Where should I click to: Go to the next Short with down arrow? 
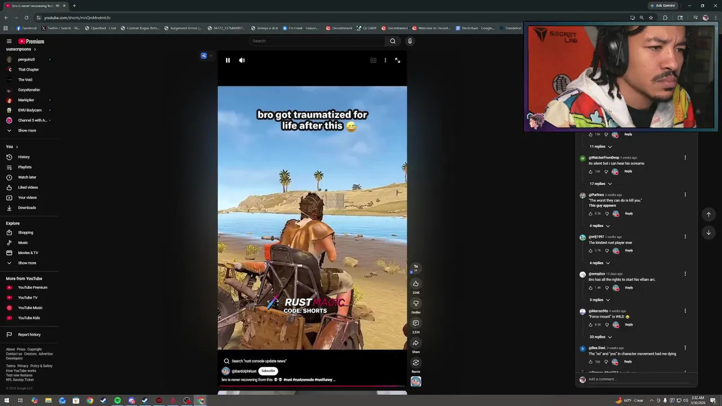708,232
